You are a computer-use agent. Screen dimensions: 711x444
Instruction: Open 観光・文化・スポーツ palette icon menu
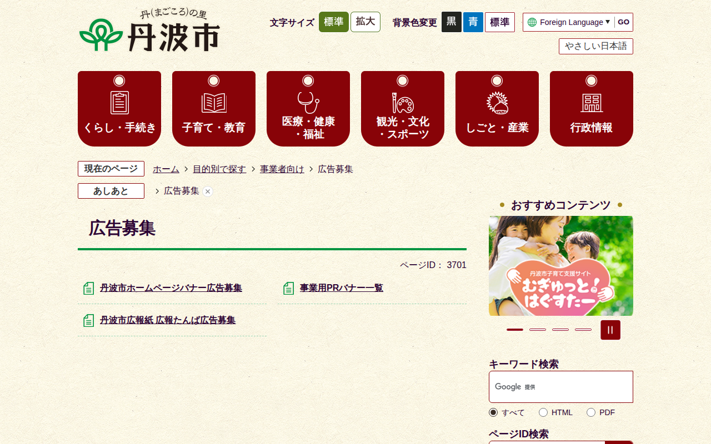coord(403,109)
